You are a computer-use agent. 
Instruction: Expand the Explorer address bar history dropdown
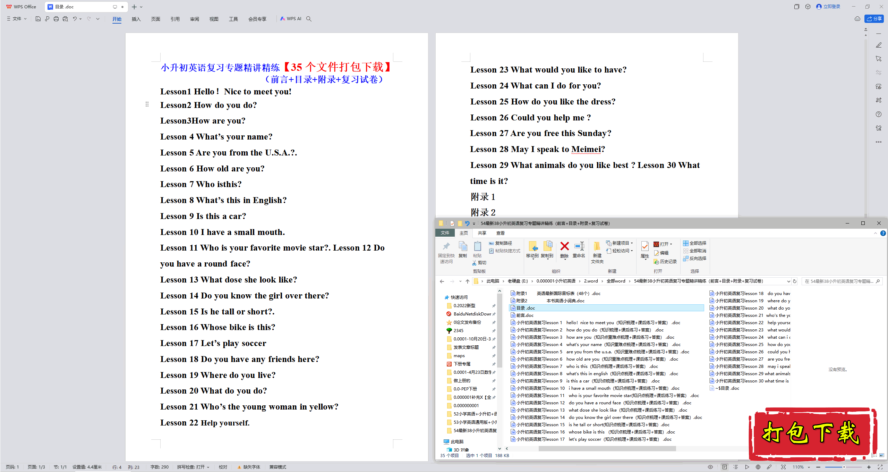click(x=788, y=281)
